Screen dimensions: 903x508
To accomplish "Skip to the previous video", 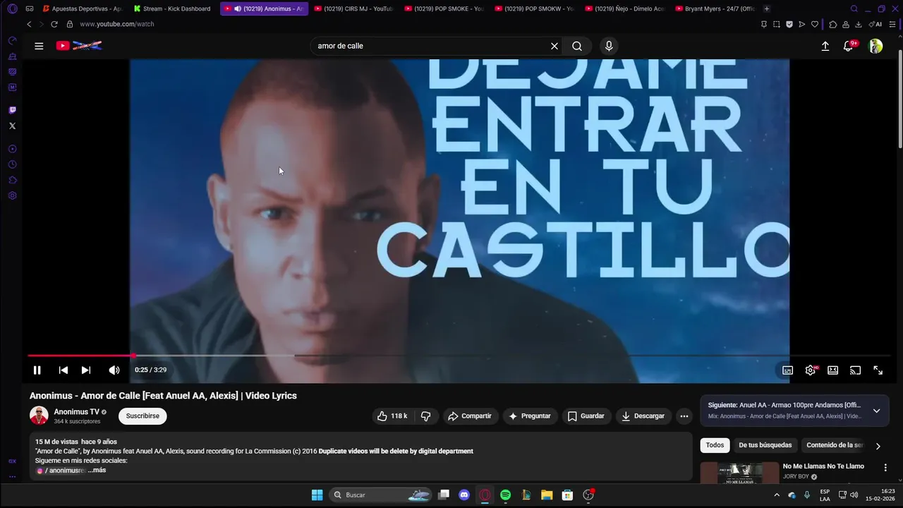I will (63, 370).
